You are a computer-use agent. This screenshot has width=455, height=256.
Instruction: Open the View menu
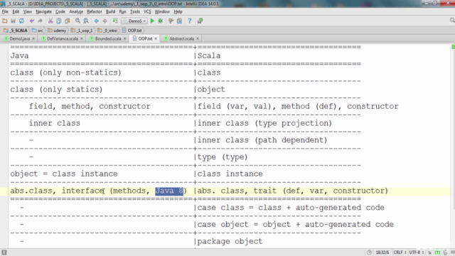coord(28,11)
